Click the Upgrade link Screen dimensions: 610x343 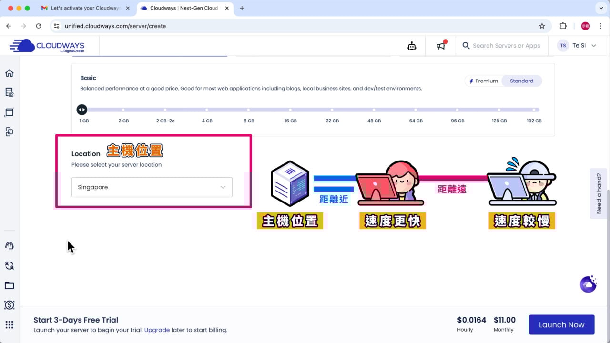tap(157, 330)
